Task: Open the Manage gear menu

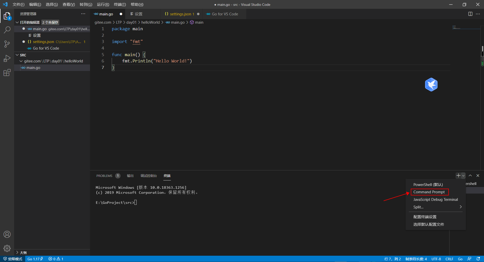Action: click(x=7, y=248)
